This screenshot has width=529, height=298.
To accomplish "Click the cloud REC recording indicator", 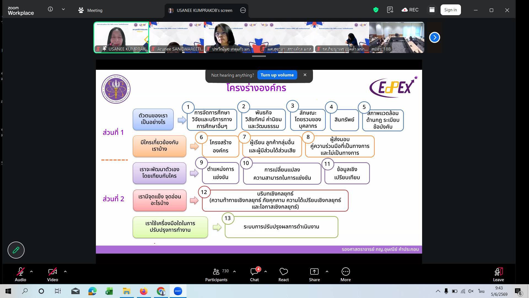I will 410,10.
